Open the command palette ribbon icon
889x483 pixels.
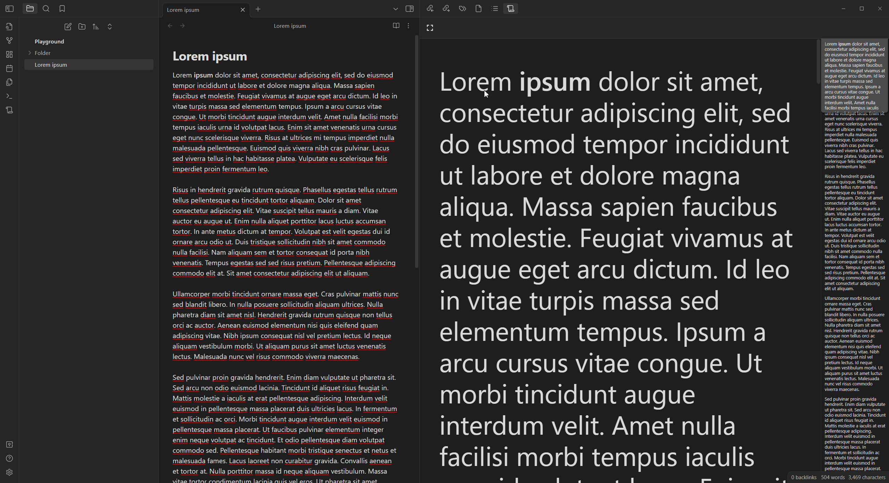point(9,96)
